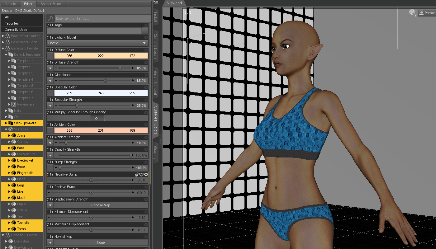Open the Ambient Color settings gear

[x=146, y=125]
